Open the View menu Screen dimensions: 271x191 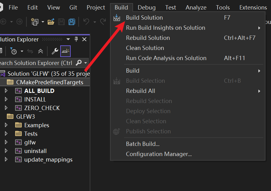[x=53, y=7]
